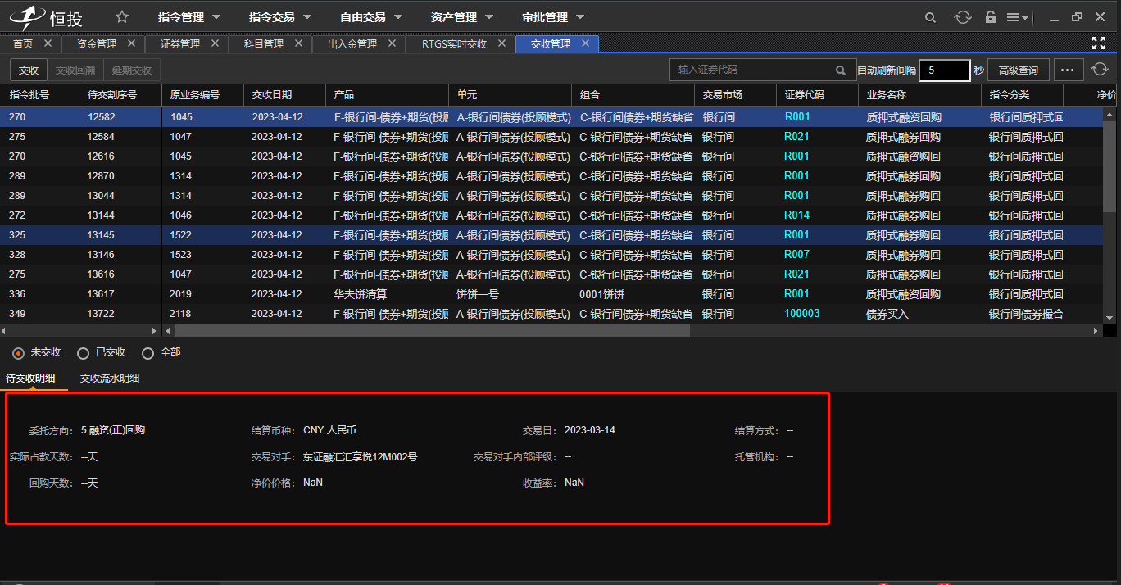Close the 首页 tab

pyautogui.click(x=48, y=43)
